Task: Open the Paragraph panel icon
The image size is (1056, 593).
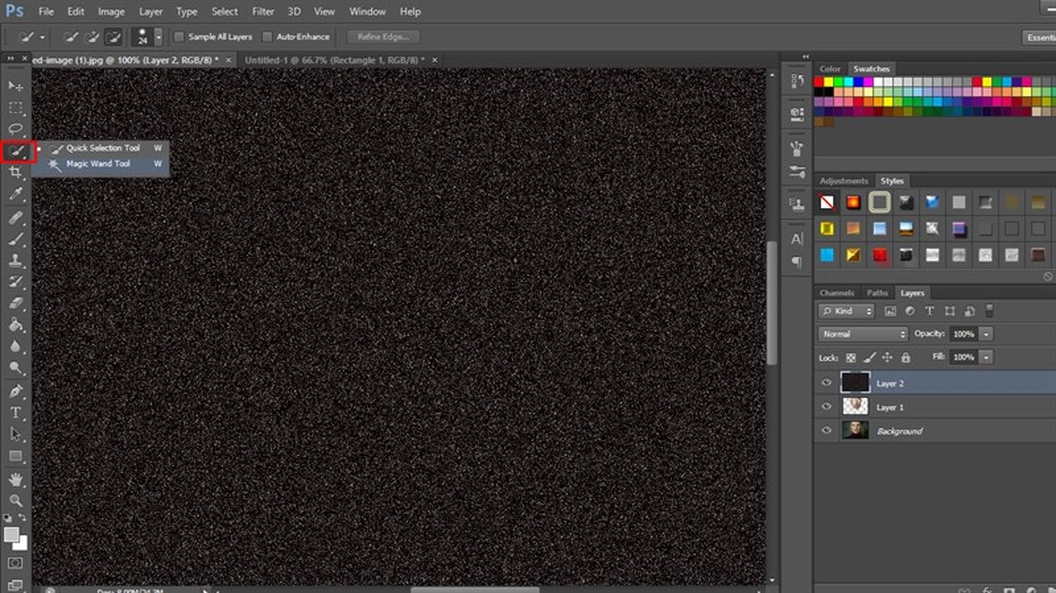Action: pyautogui.click(x=797, y=262)
